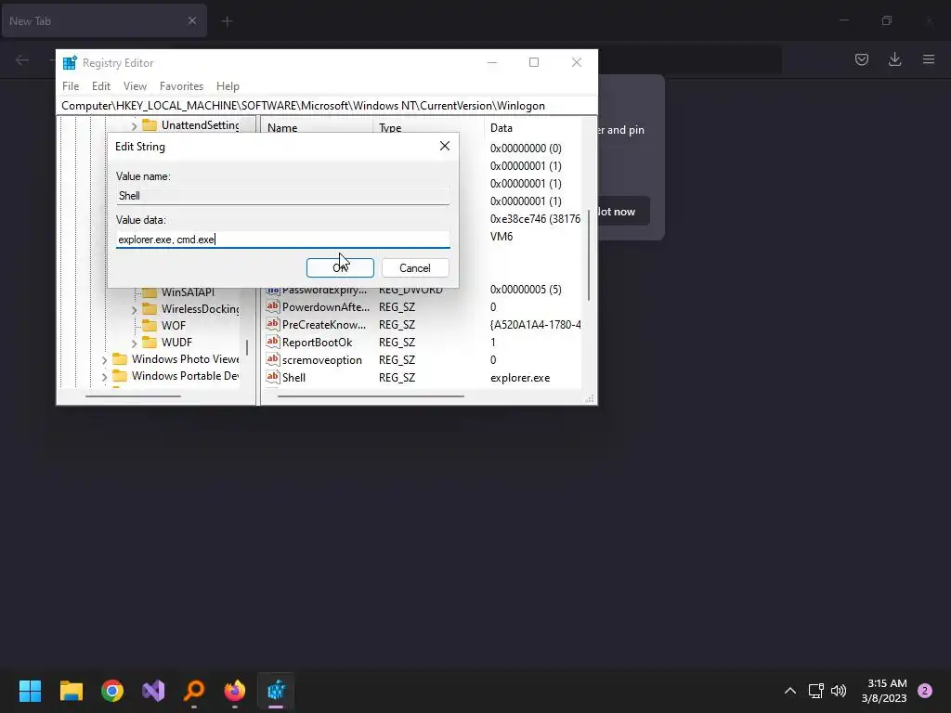
Task: Click the Data column header
Action: [x=501, y=128]
